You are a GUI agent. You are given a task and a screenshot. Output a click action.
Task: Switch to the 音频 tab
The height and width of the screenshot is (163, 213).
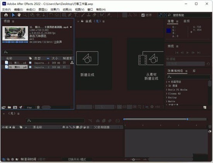pos(187,21)
